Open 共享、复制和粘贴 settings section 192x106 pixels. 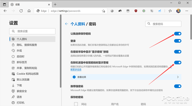(24, 68)
